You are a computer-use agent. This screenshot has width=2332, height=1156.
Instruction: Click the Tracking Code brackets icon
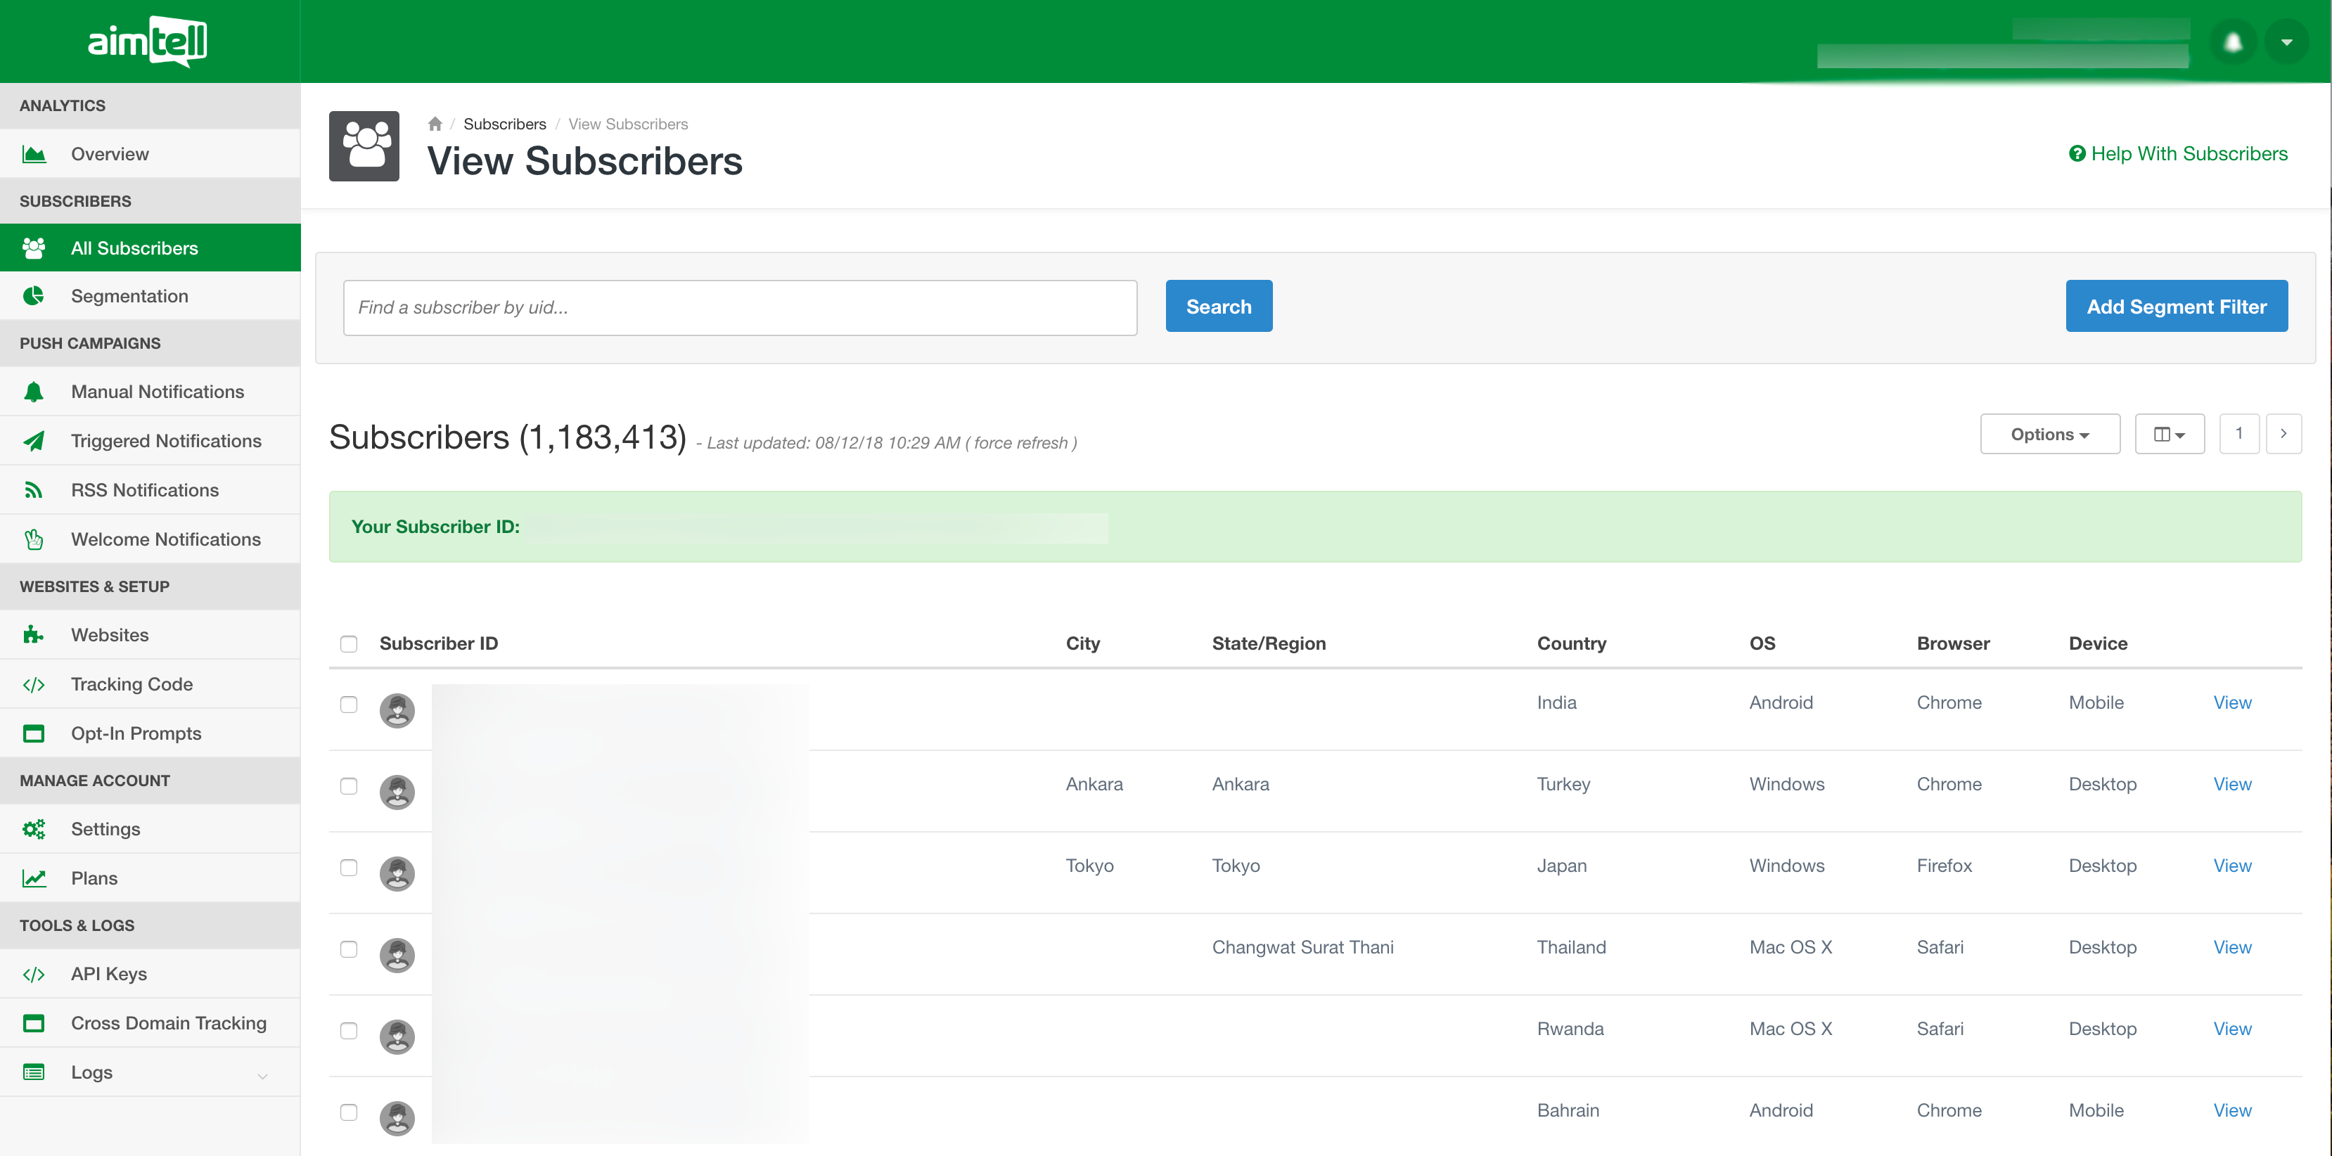click(x=34, y=684)
